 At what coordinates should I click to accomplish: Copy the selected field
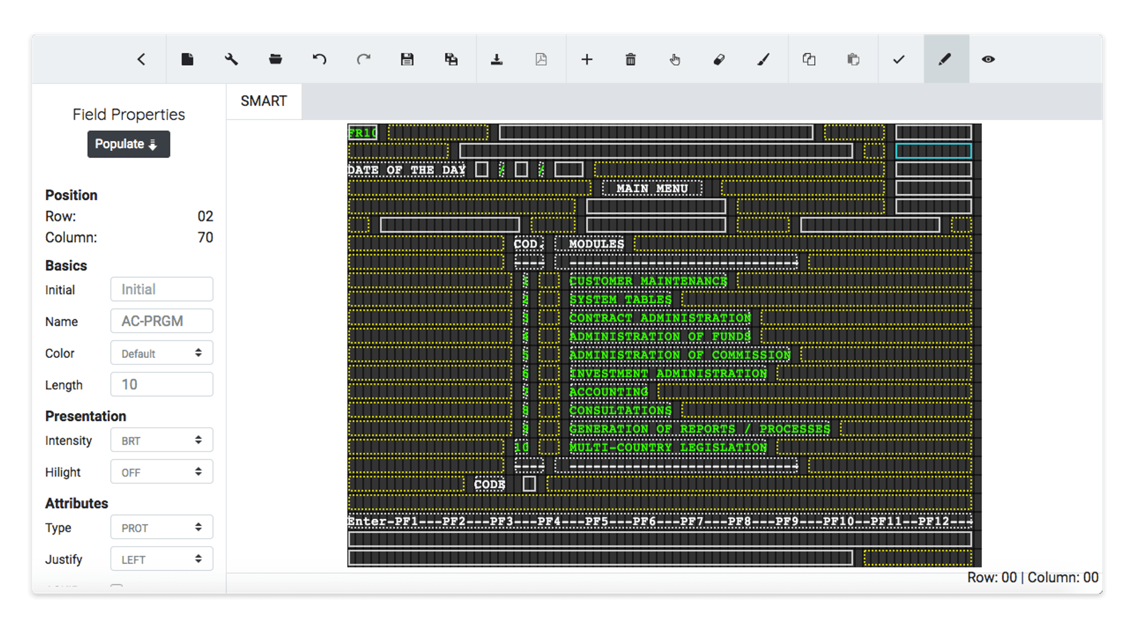click(810, 59)
